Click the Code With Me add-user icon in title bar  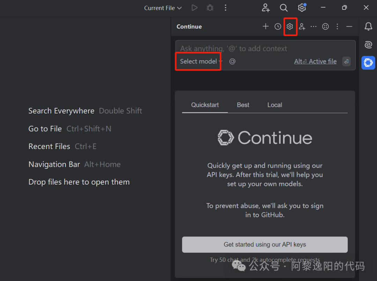(266, 8)
